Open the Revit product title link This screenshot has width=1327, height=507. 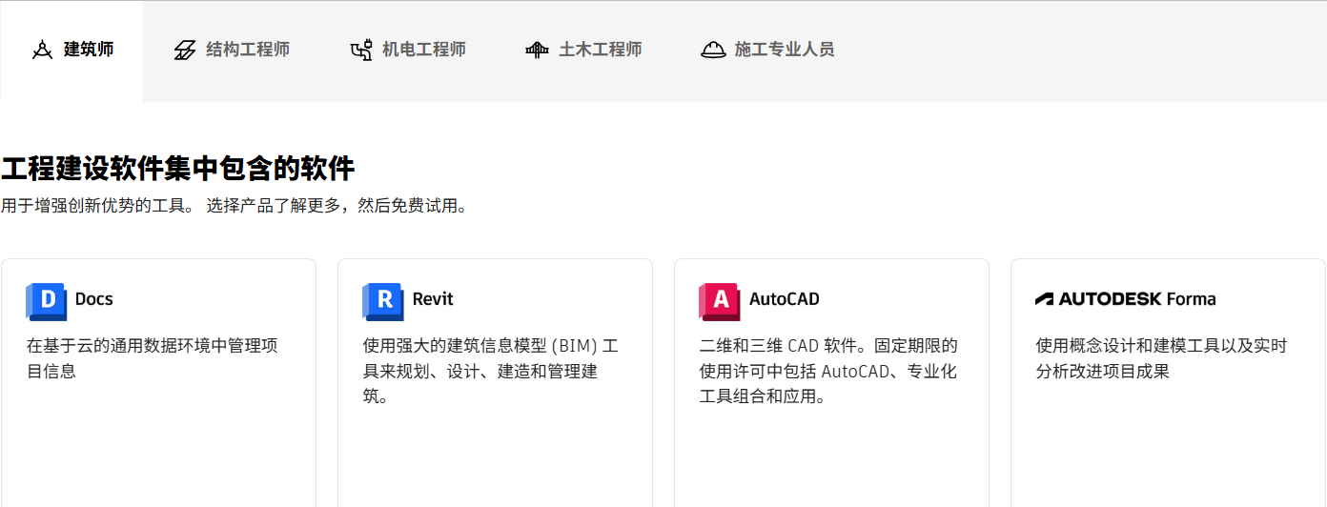pyautogui.click(x=433, y=299)
